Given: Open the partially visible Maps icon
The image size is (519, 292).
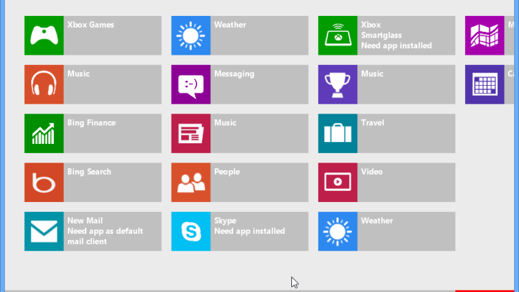Looking at the screenshot, I should 484,35.
